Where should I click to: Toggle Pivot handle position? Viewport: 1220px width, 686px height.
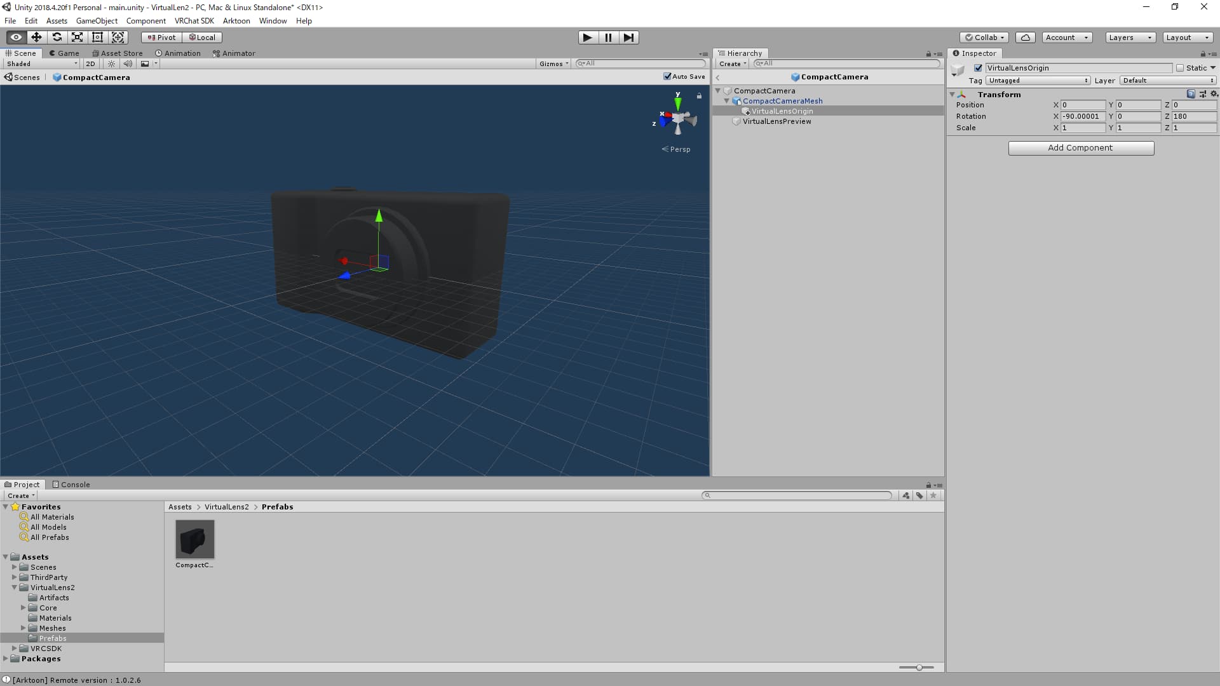coord(161,37)
